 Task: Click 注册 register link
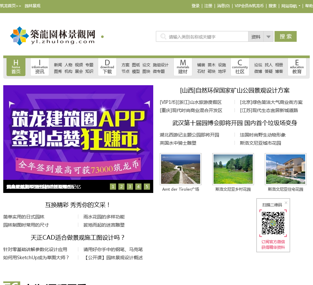tap(208, 6)
